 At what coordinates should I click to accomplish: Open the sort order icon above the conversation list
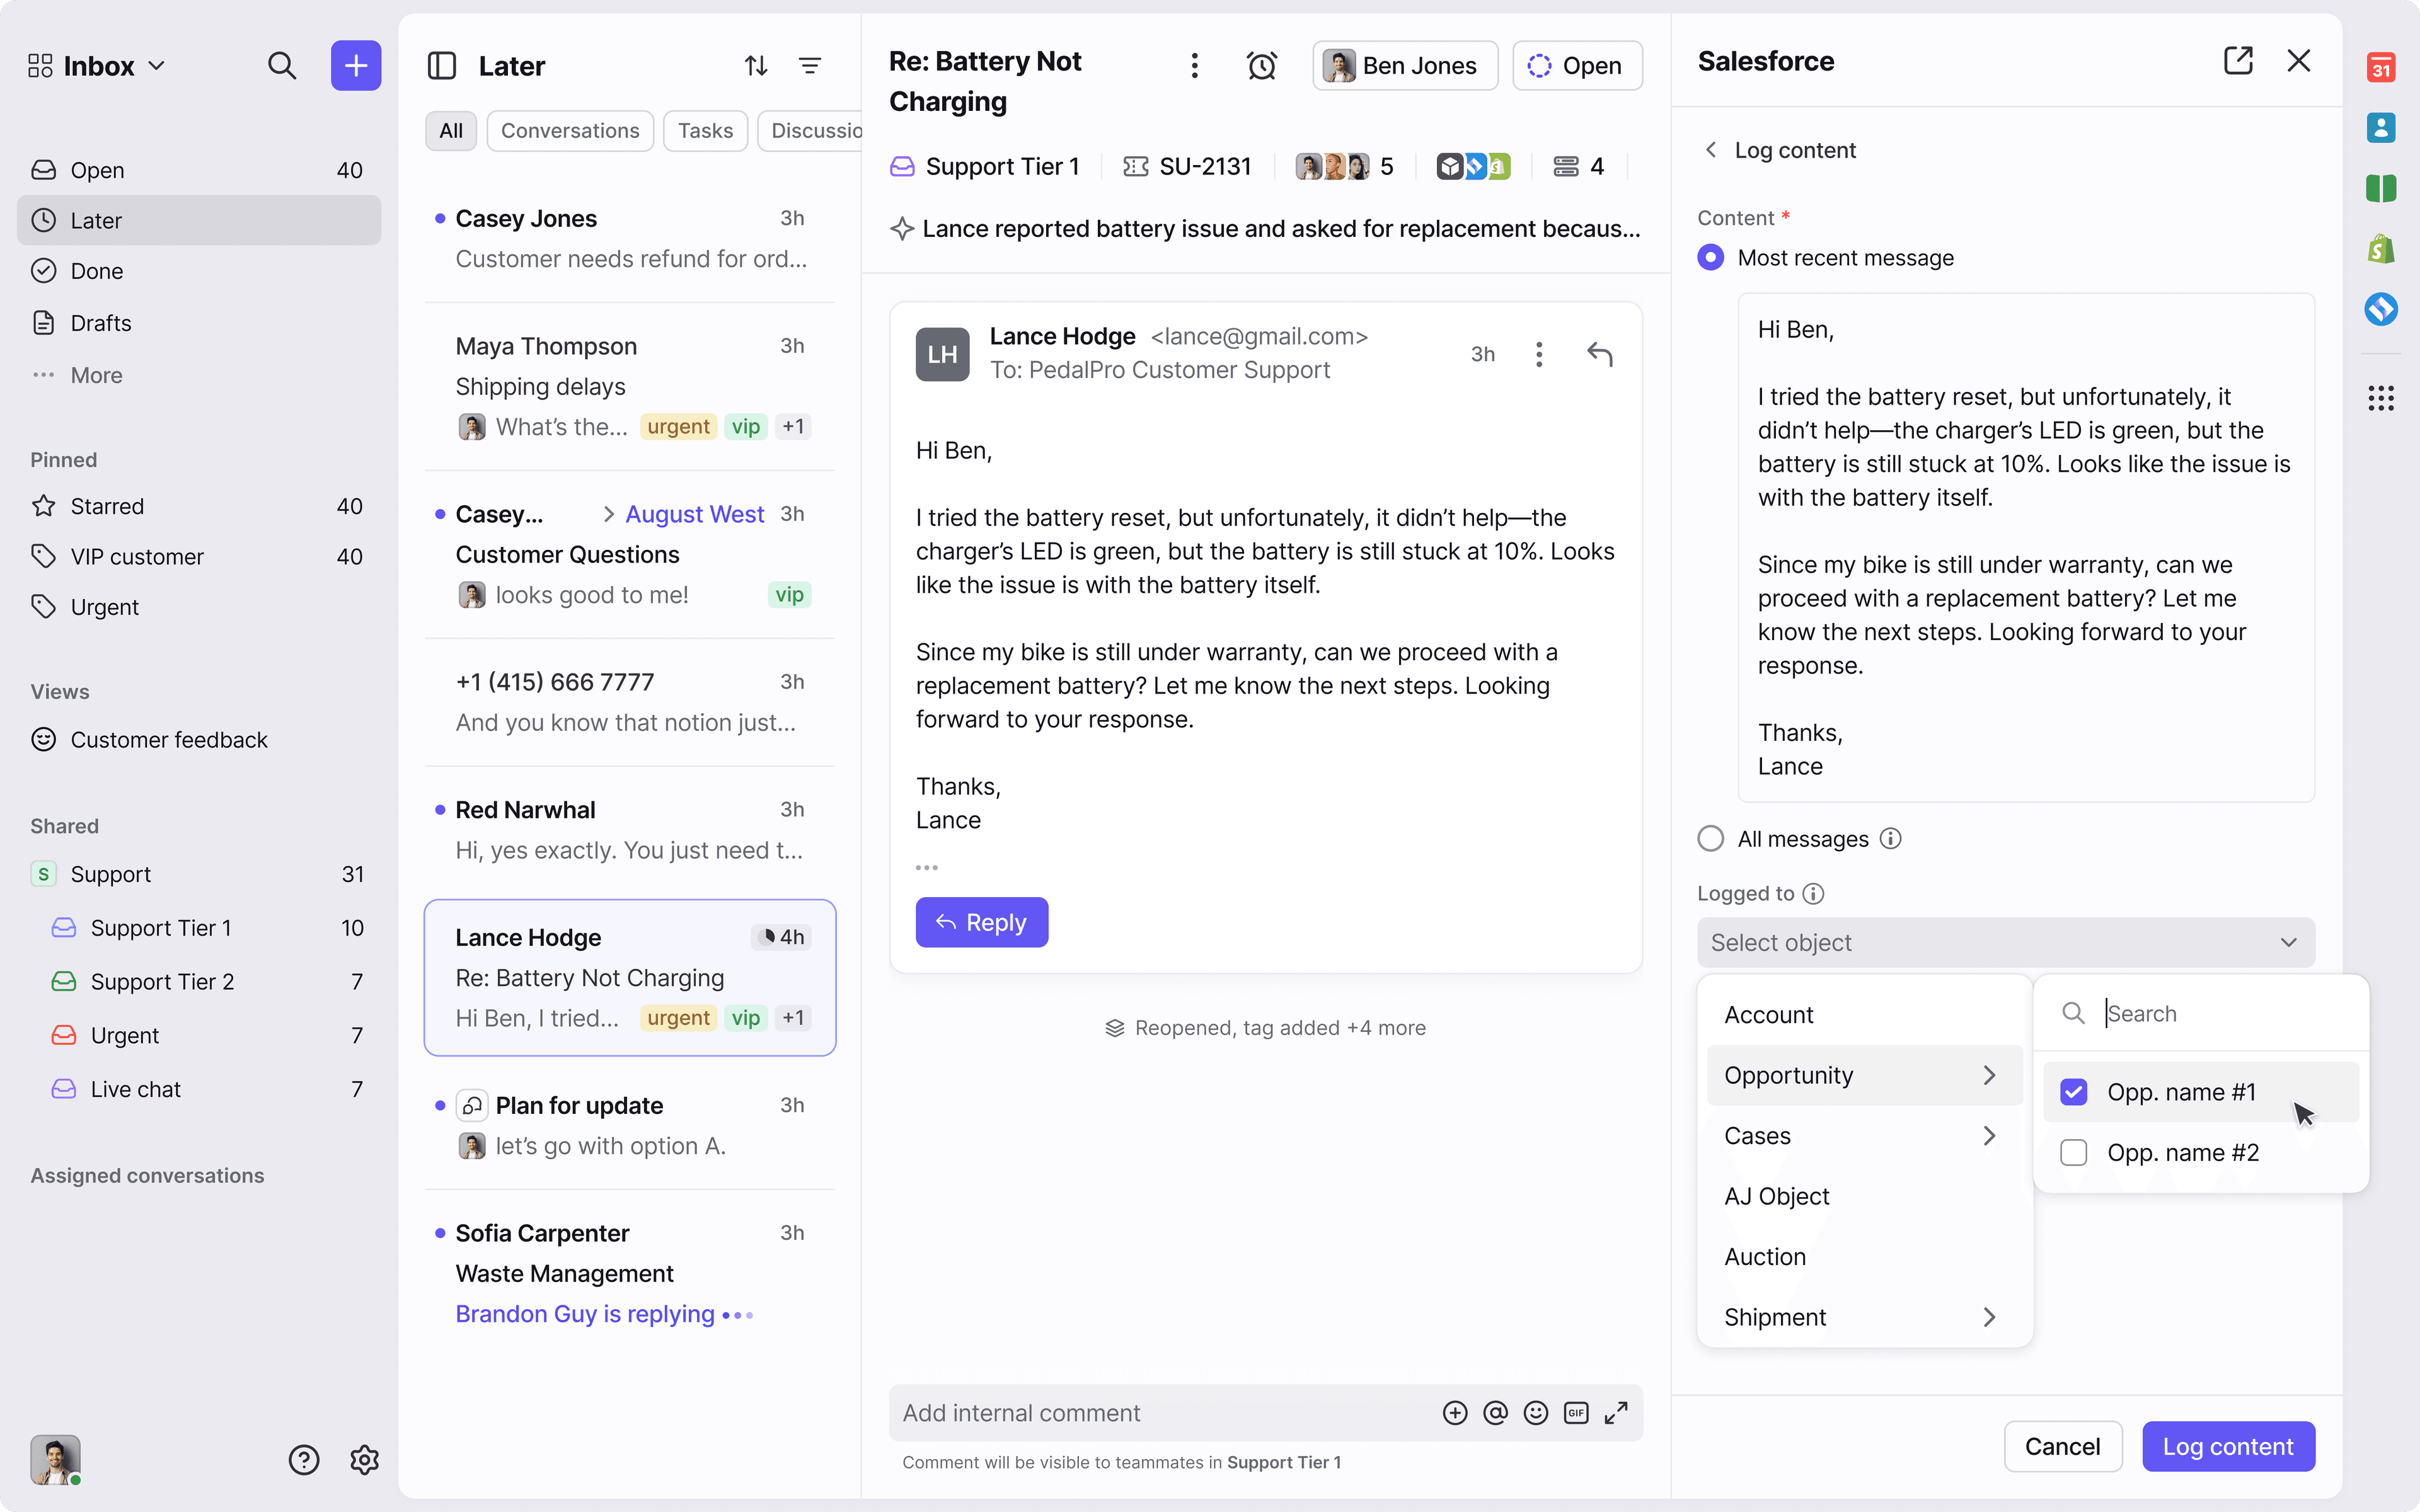point(755,65)
